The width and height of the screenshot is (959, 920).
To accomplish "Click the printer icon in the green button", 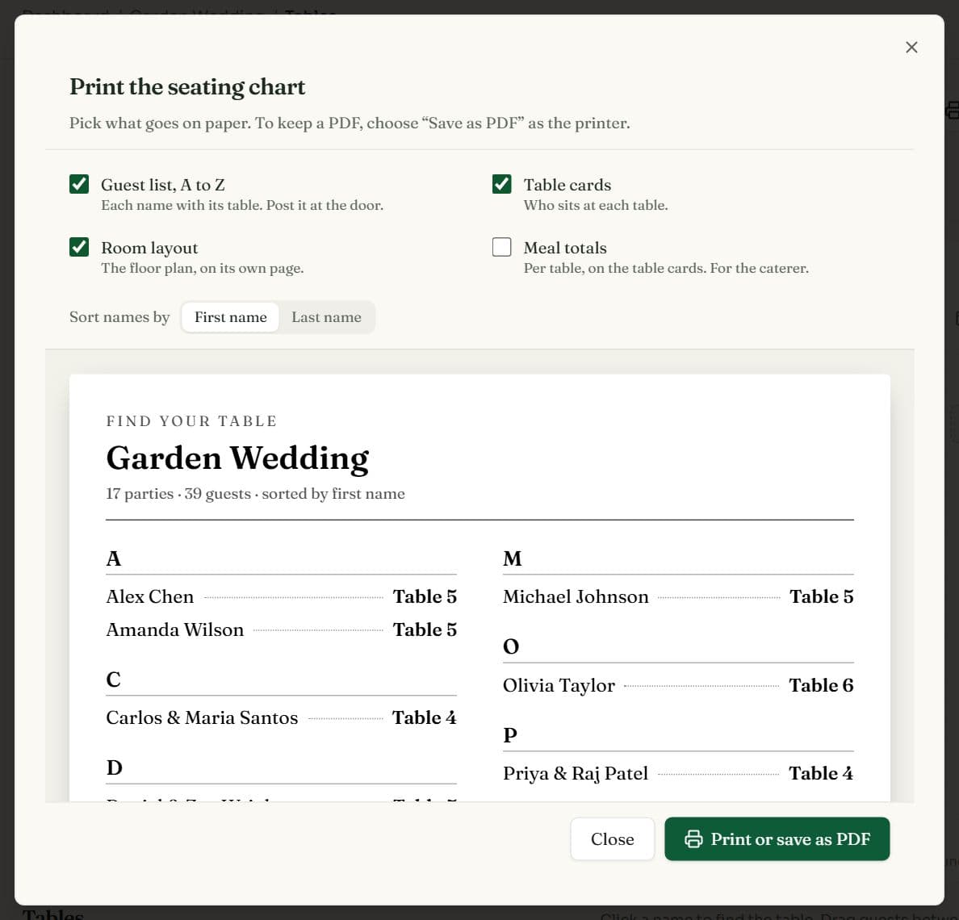I will pos(693,838).
